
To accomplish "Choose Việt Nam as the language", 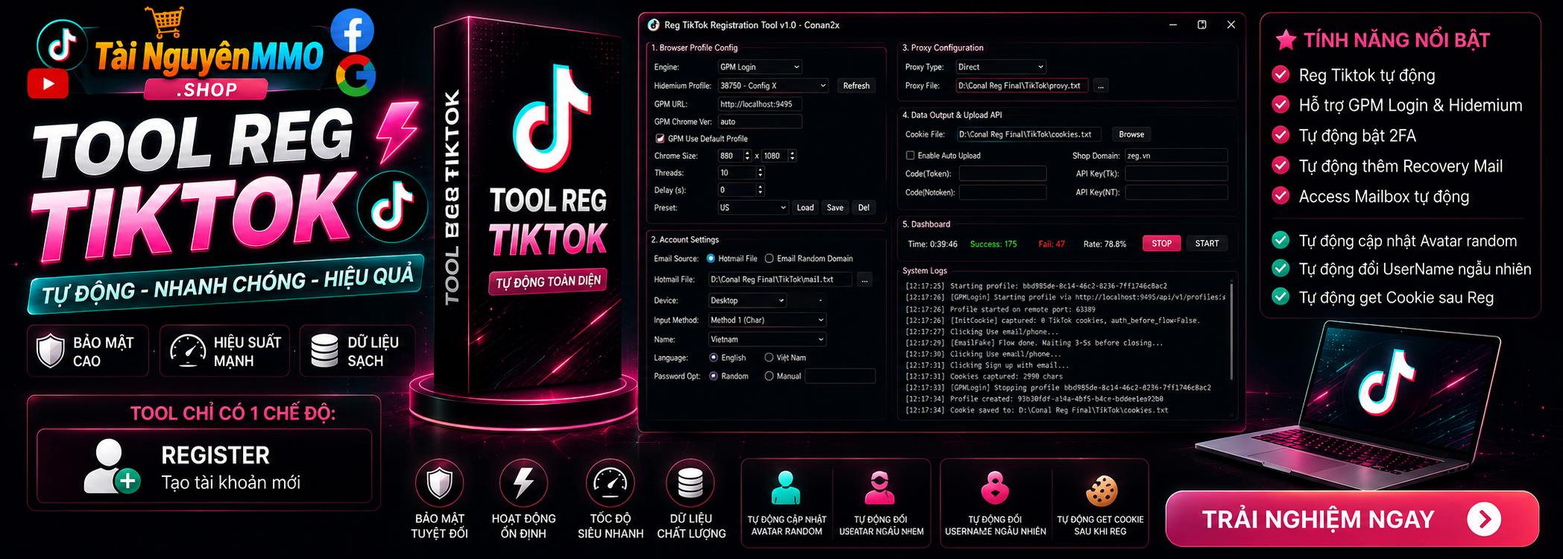I will pyautogui.click(x=768, y=358).
